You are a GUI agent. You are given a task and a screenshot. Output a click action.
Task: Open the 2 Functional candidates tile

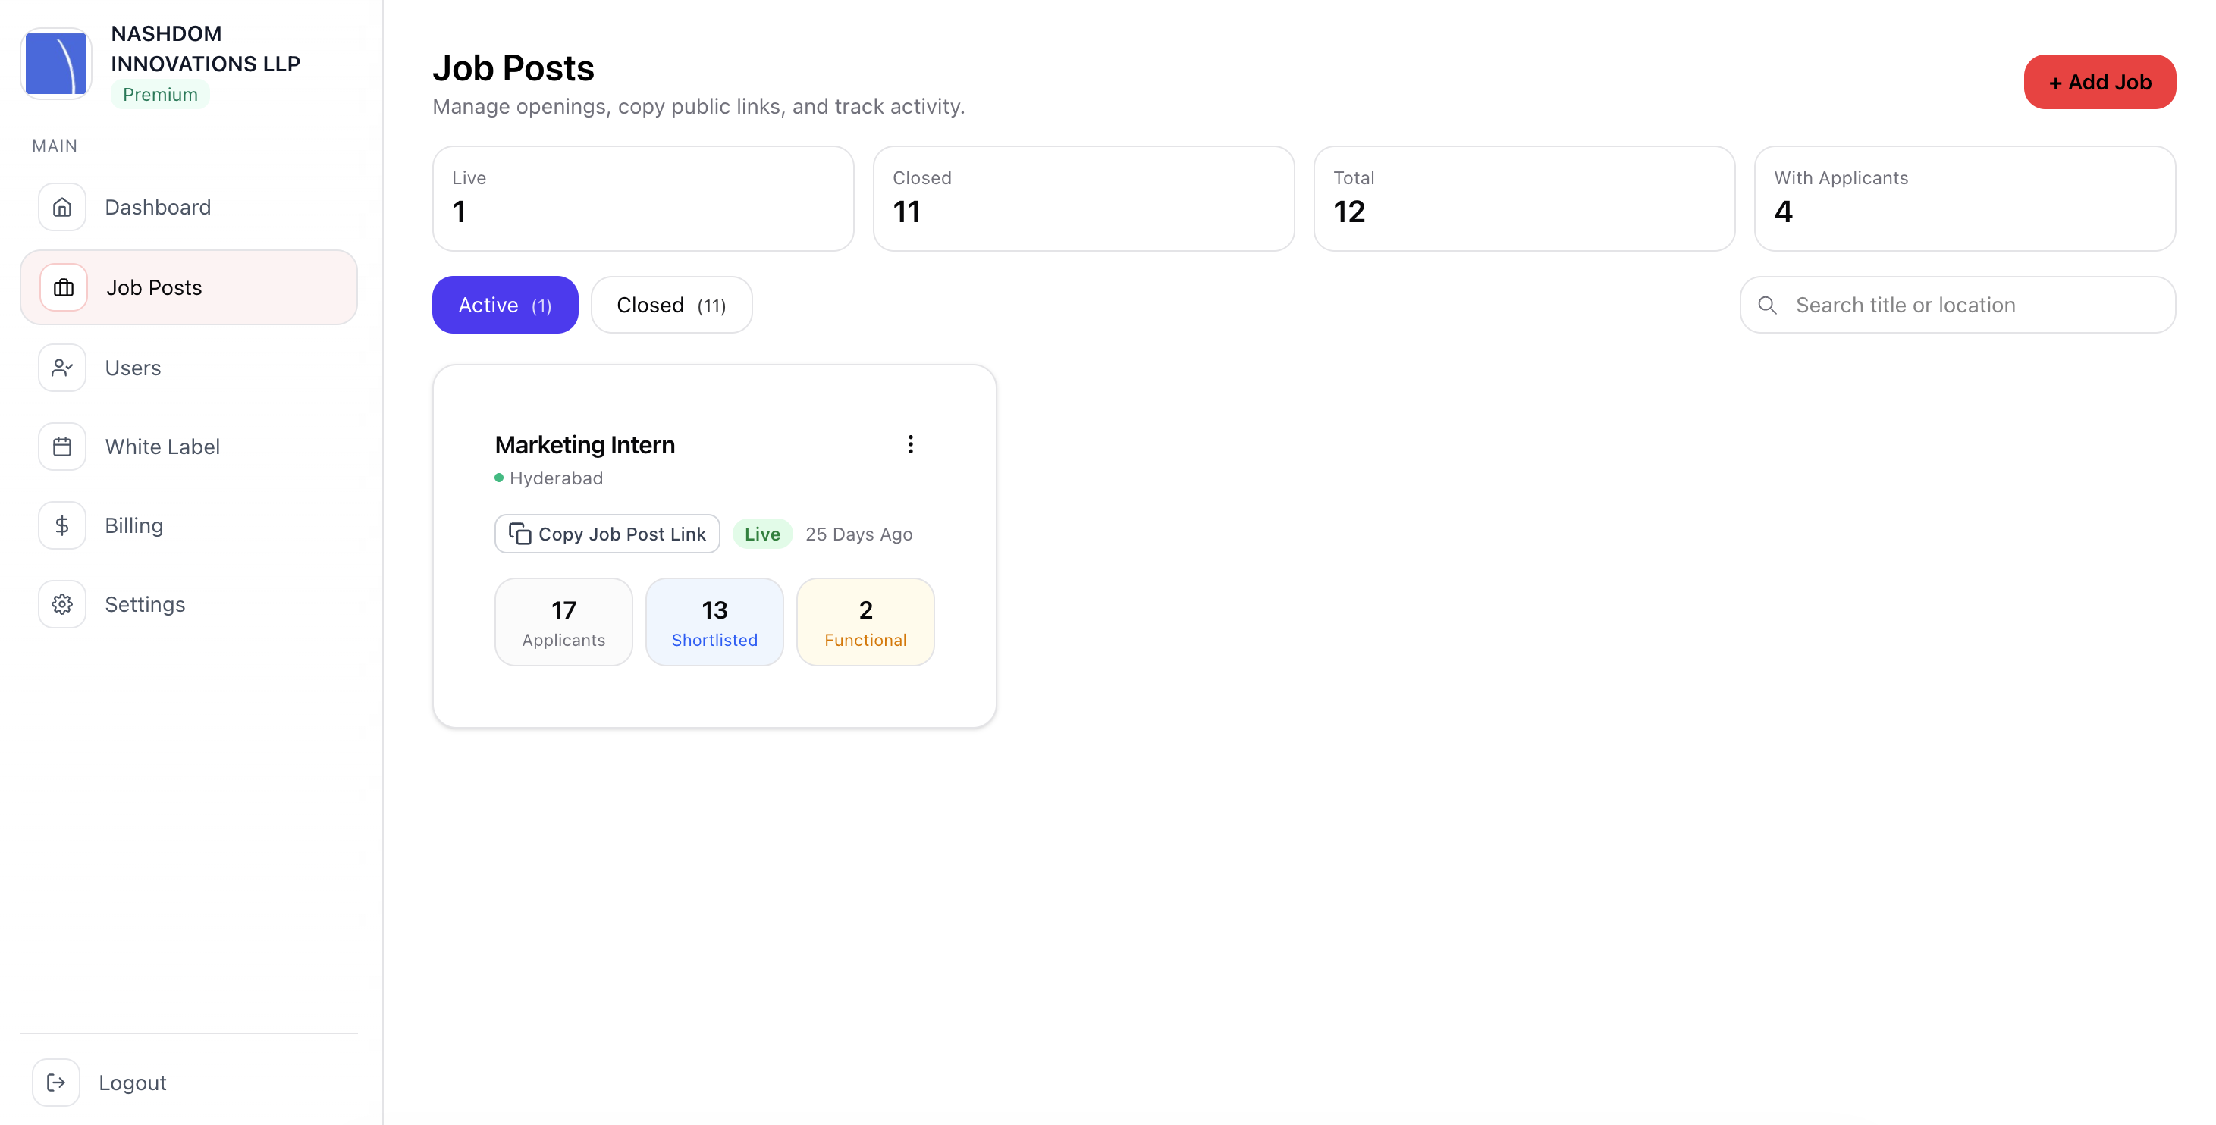tap(865, 622)
